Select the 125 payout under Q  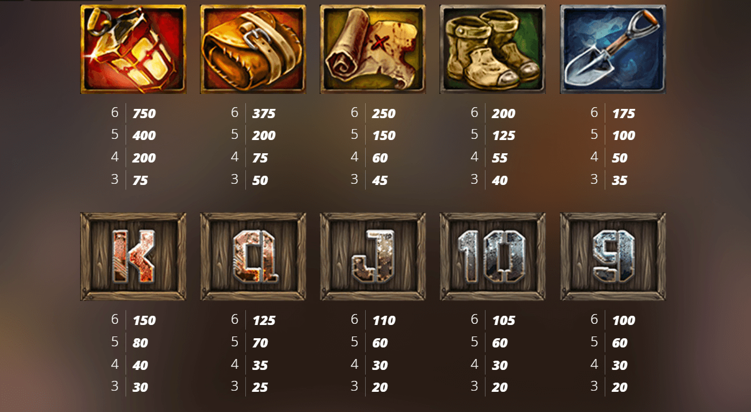pos(264,320)
